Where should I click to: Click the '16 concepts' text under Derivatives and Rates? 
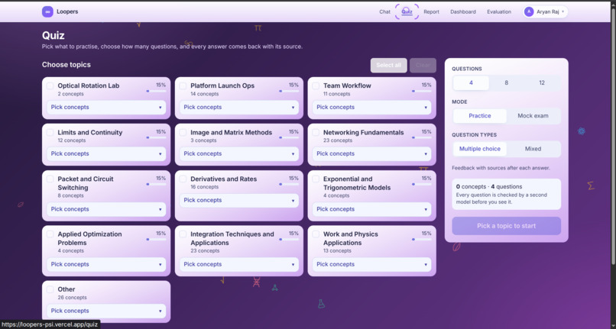click(x=204, y=187)
